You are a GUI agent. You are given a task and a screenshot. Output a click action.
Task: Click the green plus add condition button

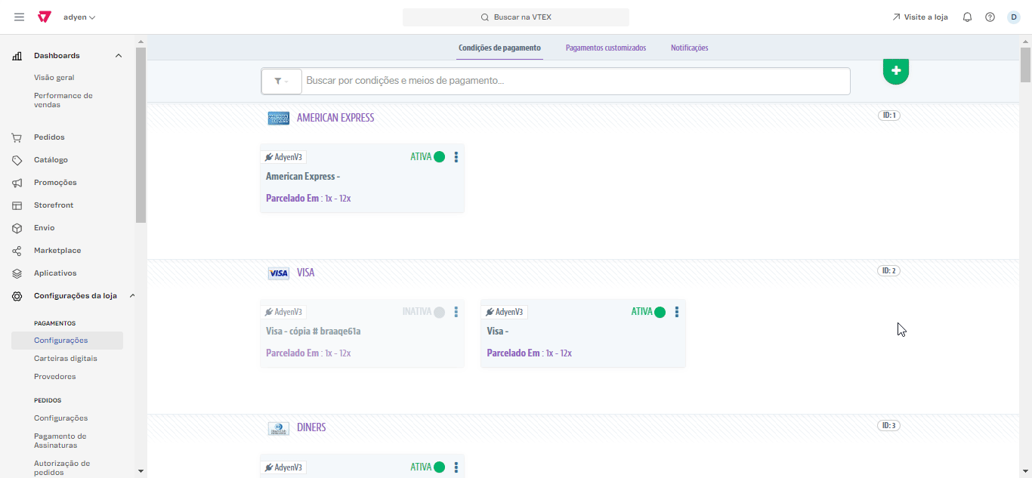pyautogui.click(x=896, y=70)
